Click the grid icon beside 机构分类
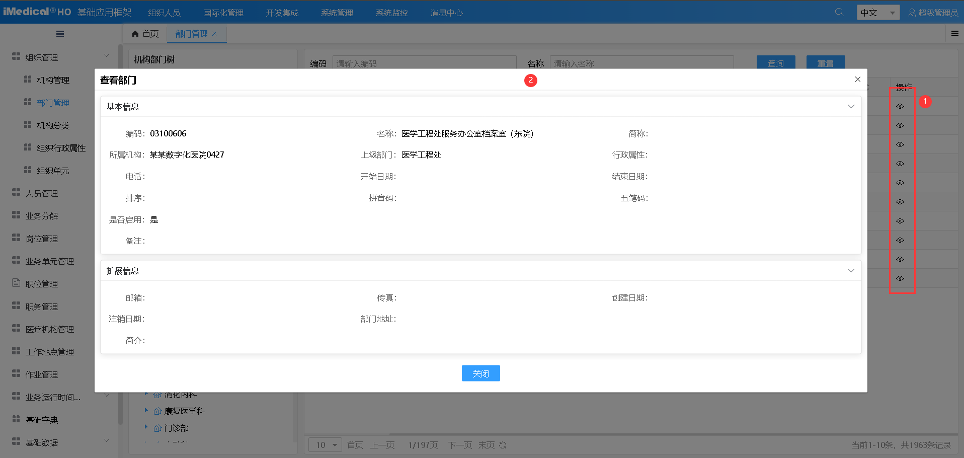Screen dimensions: 964x458 tap(27, 125)
